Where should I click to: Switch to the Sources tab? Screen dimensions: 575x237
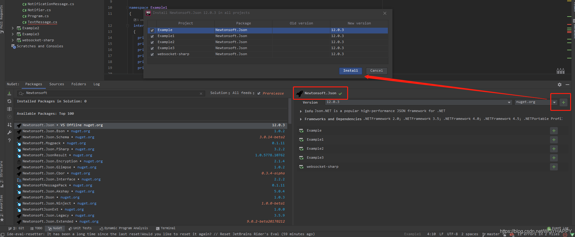57,84
